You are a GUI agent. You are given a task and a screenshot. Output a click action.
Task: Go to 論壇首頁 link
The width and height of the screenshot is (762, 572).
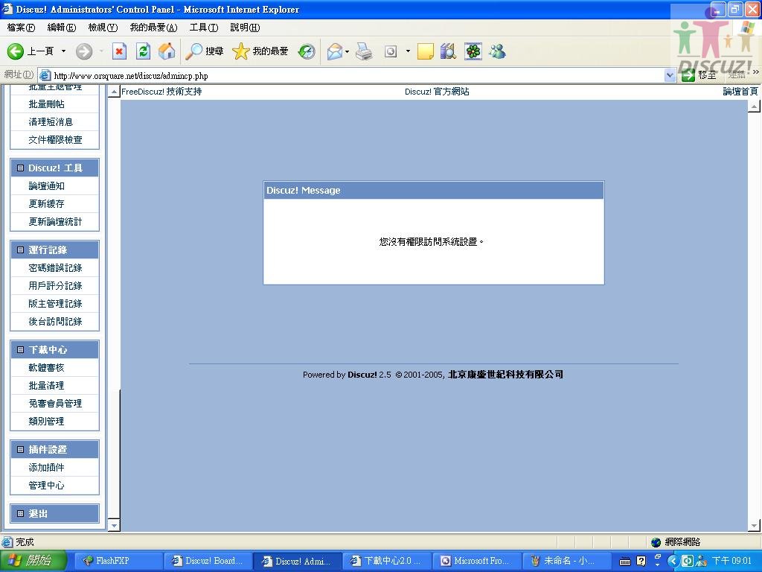[740, 92]
